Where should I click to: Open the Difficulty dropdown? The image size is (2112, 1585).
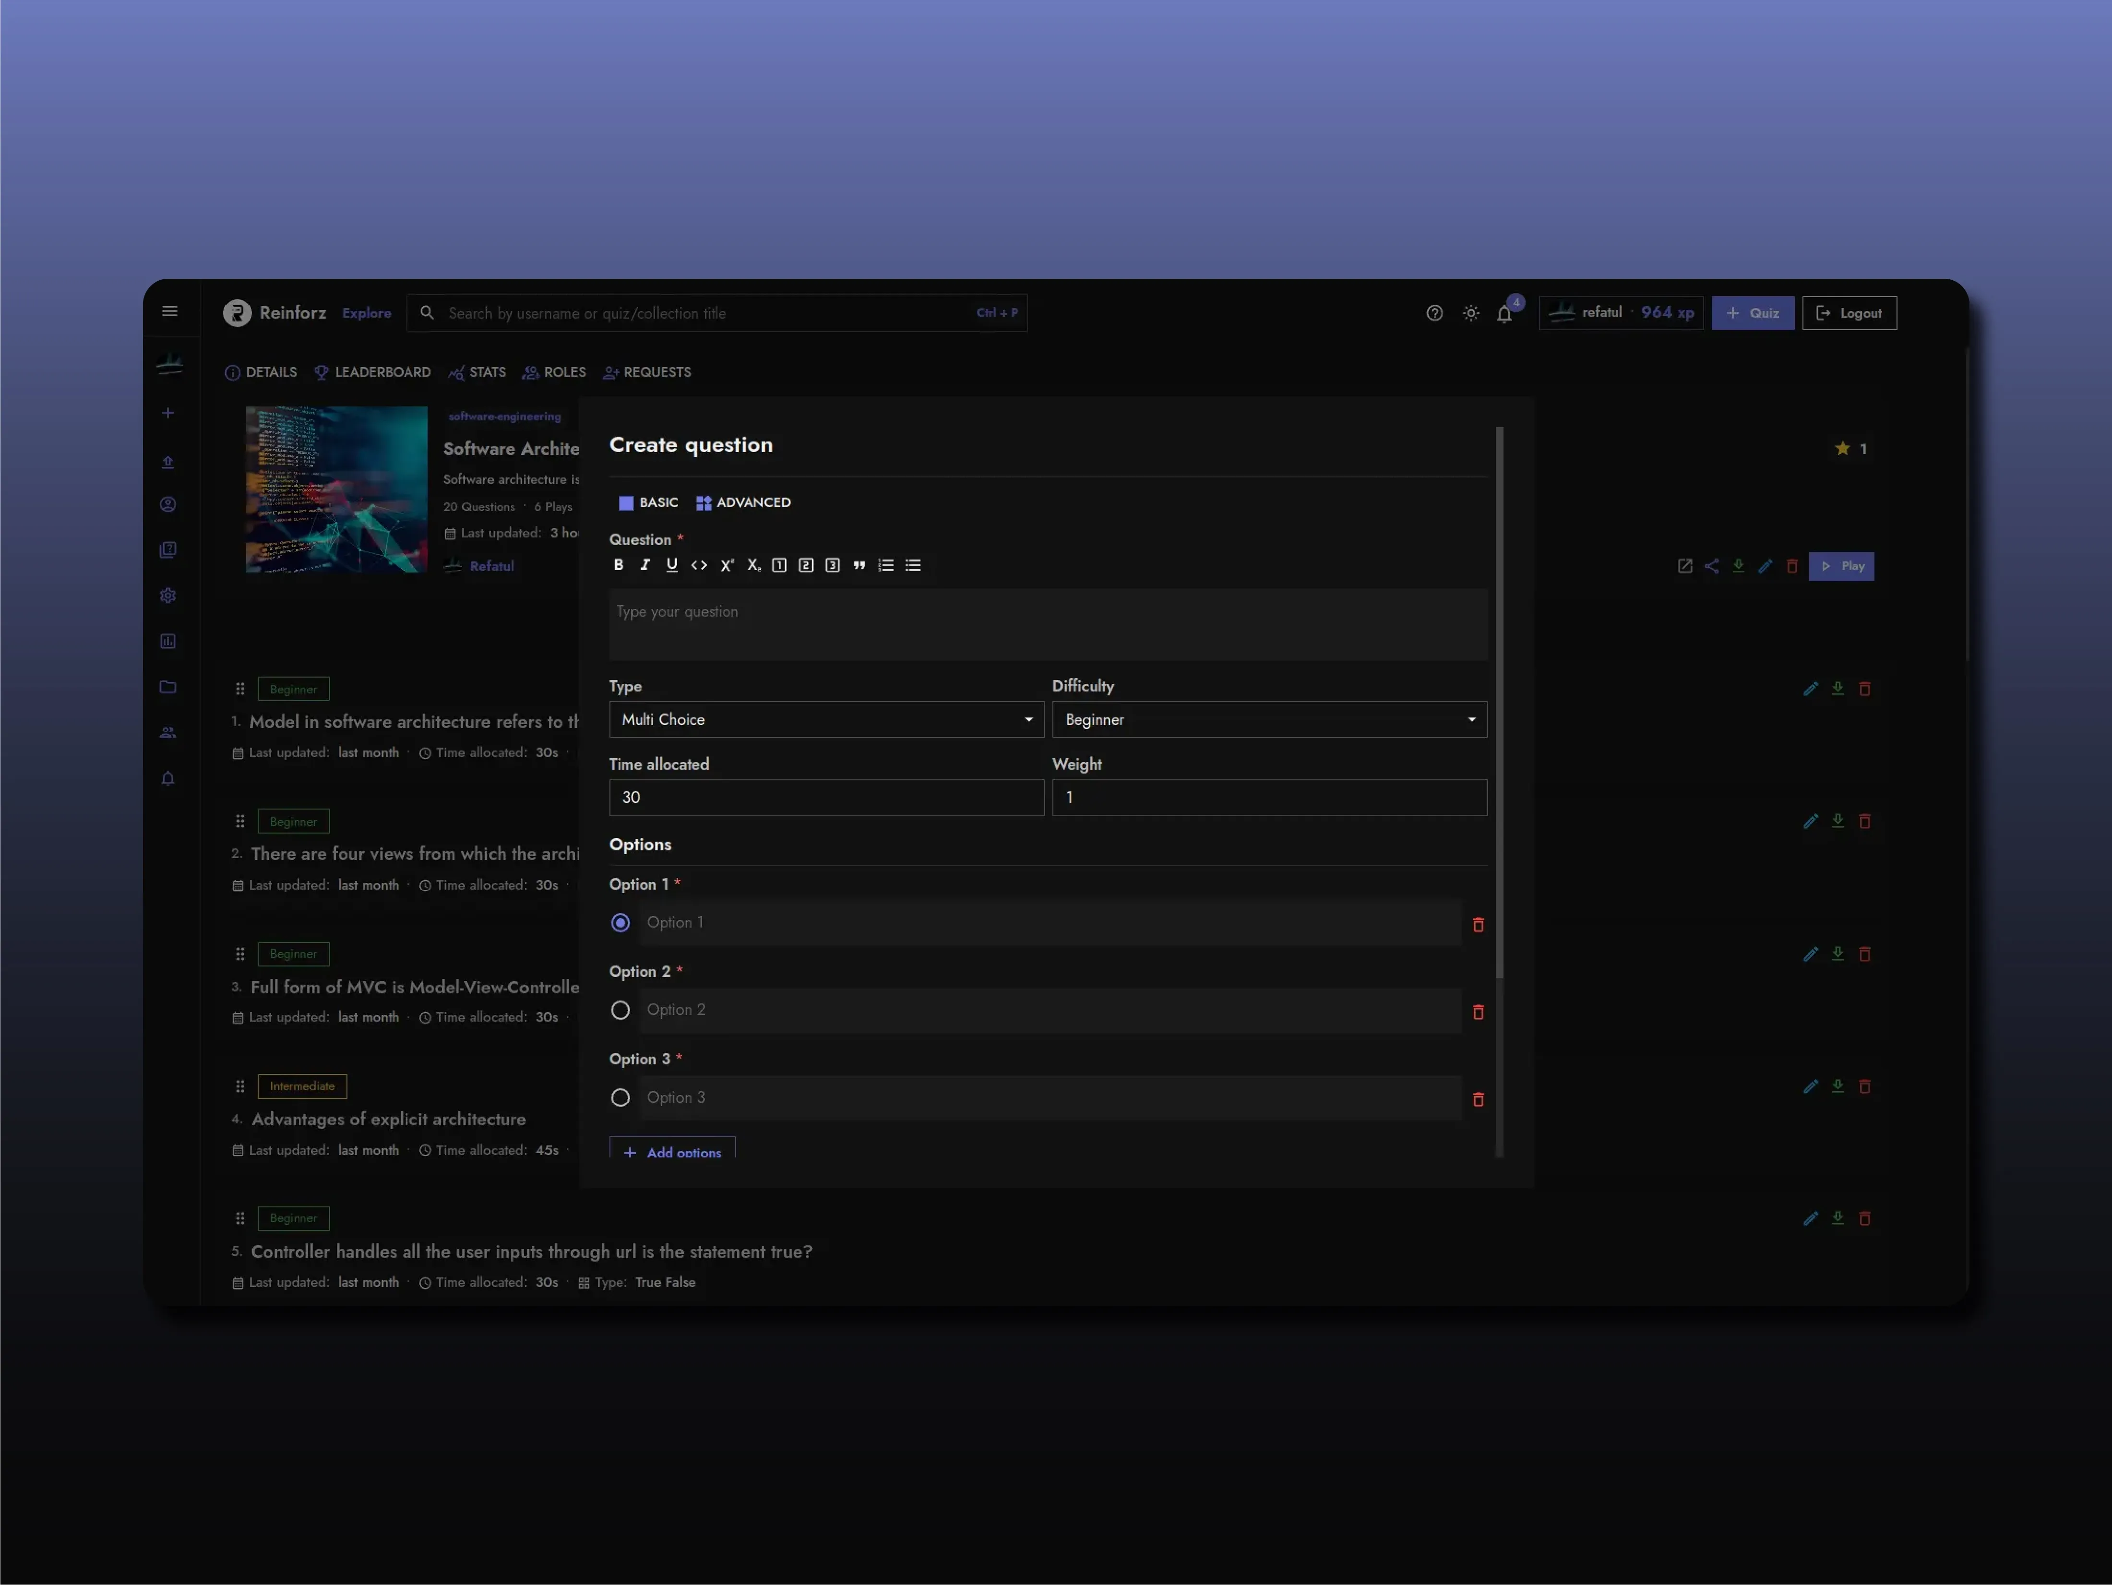pos(1268,720)
